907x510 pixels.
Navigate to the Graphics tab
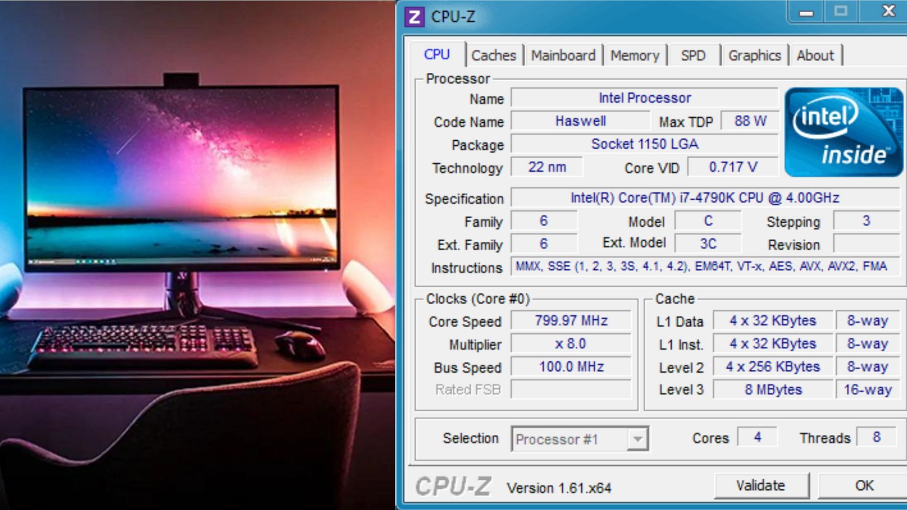point(754,55)
